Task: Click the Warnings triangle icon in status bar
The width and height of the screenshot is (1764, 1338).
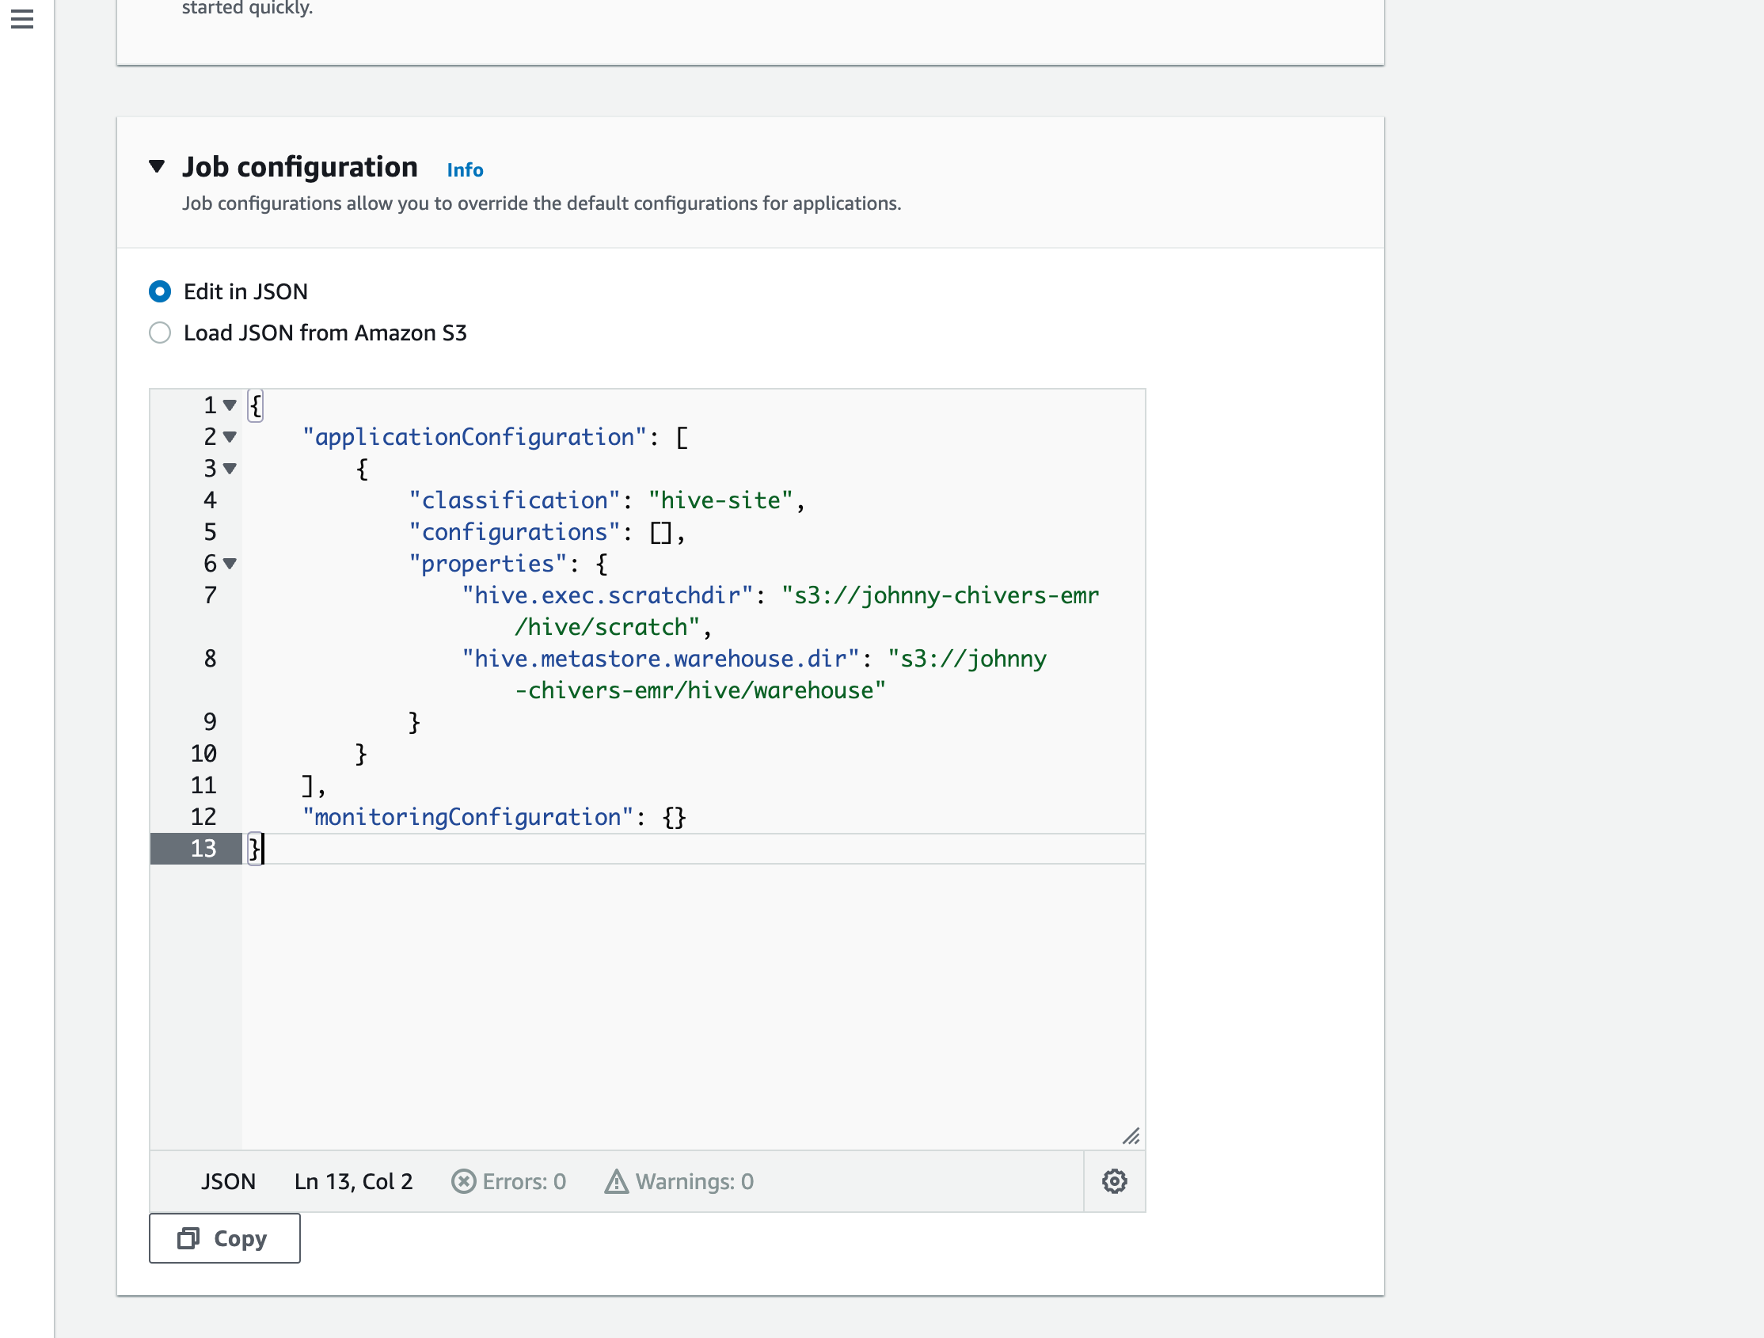Action: pyautogui.click(x=616, y=1181)
